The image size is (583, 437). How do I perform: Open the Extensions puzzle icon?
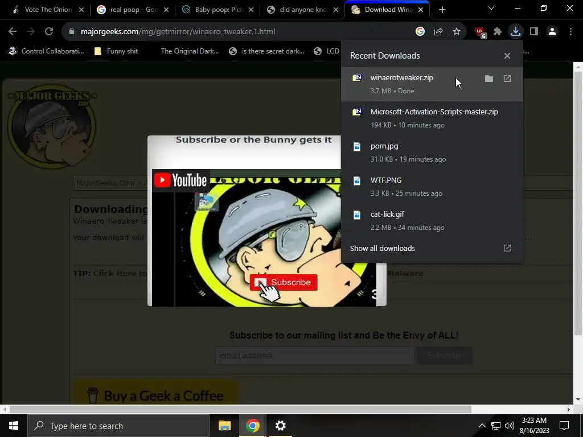[498, 32]
